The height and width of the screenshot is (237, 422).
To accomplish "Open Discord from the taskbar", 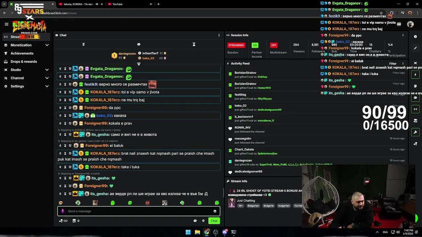I will (225, 232).
